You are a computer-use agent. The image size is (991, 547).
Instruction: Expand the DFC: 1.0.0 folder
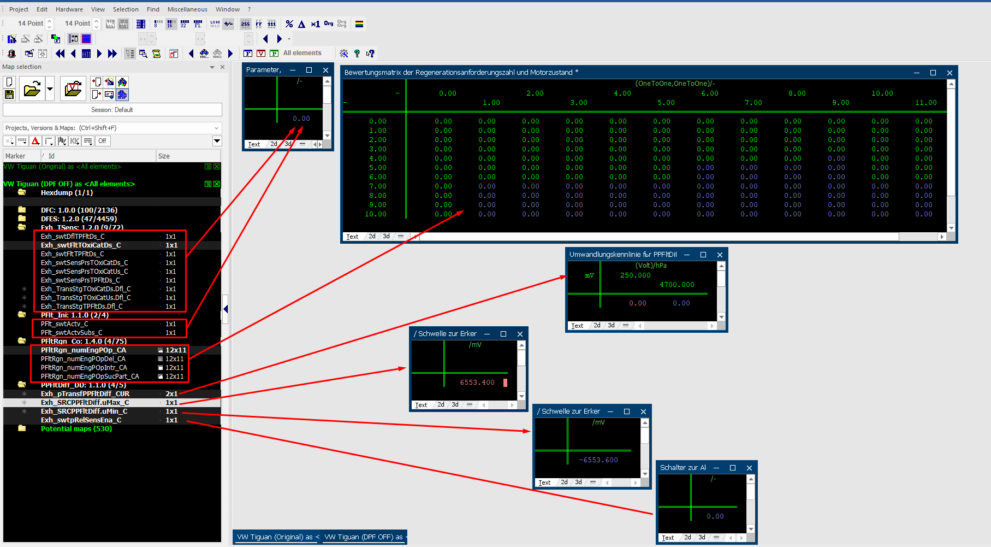pos(22,210)
